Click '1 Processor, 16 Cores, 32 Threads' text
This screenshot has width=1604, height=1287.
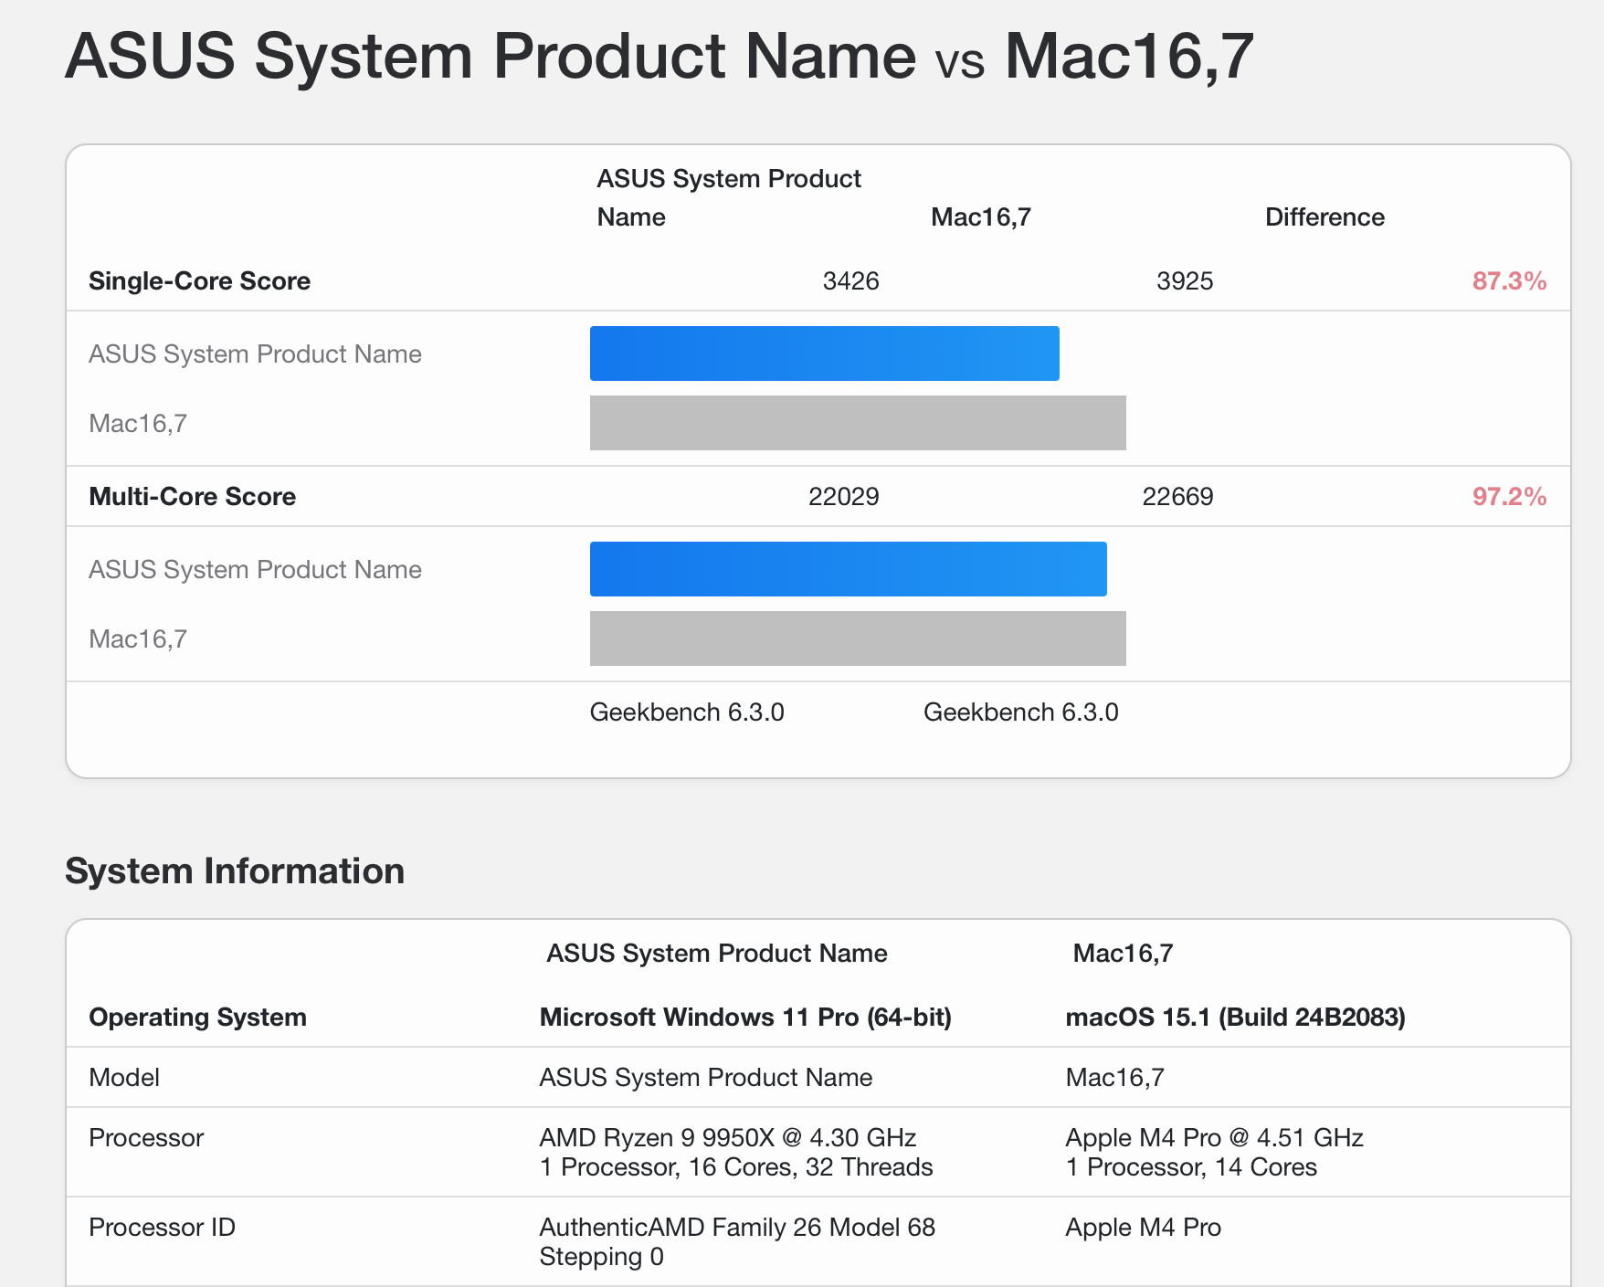[736, 1166]
